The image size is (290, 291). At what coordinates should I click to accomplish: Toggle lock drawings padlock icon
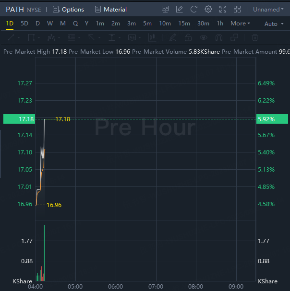click(x=188, y=37)
